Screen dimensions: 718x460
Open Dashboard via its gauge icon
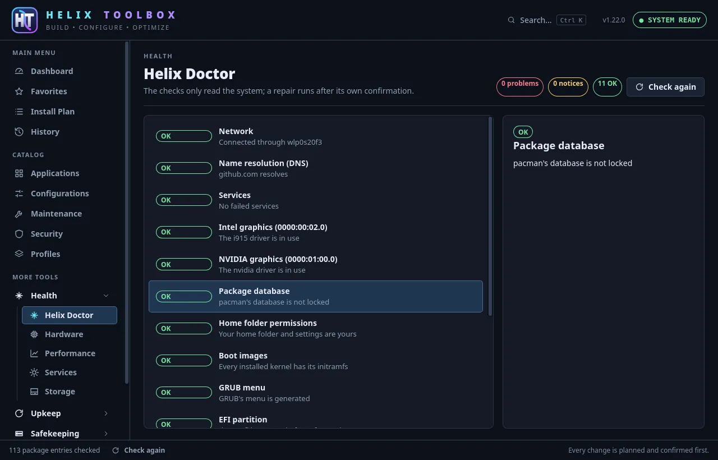[19, 71]
